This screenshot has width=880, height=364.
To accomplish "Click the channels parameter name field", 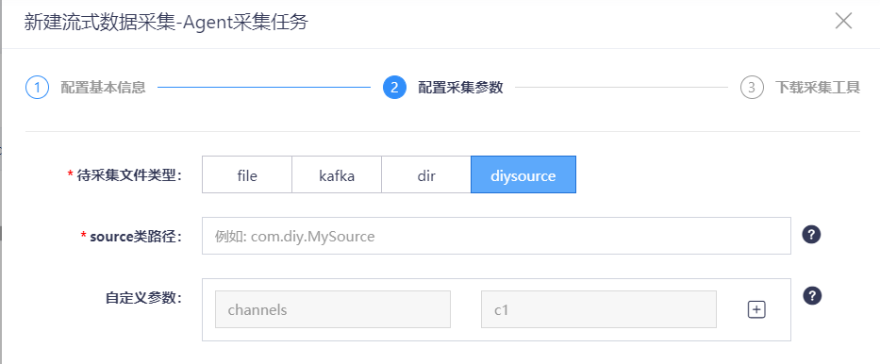I will (333, 309).
